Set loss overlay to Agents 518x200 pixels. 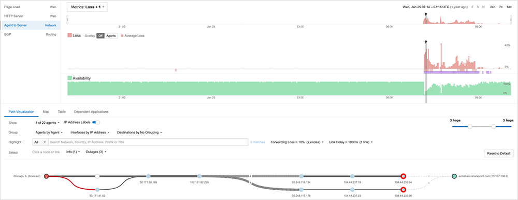pos(111,36)
